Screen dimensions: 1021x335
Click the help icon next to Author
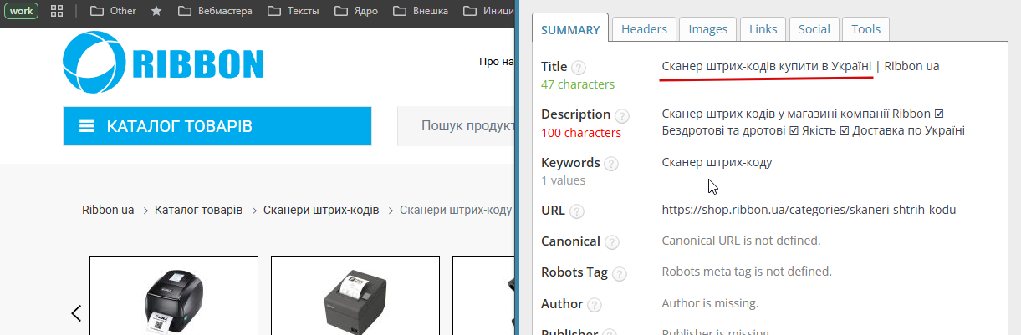point(595,304)
